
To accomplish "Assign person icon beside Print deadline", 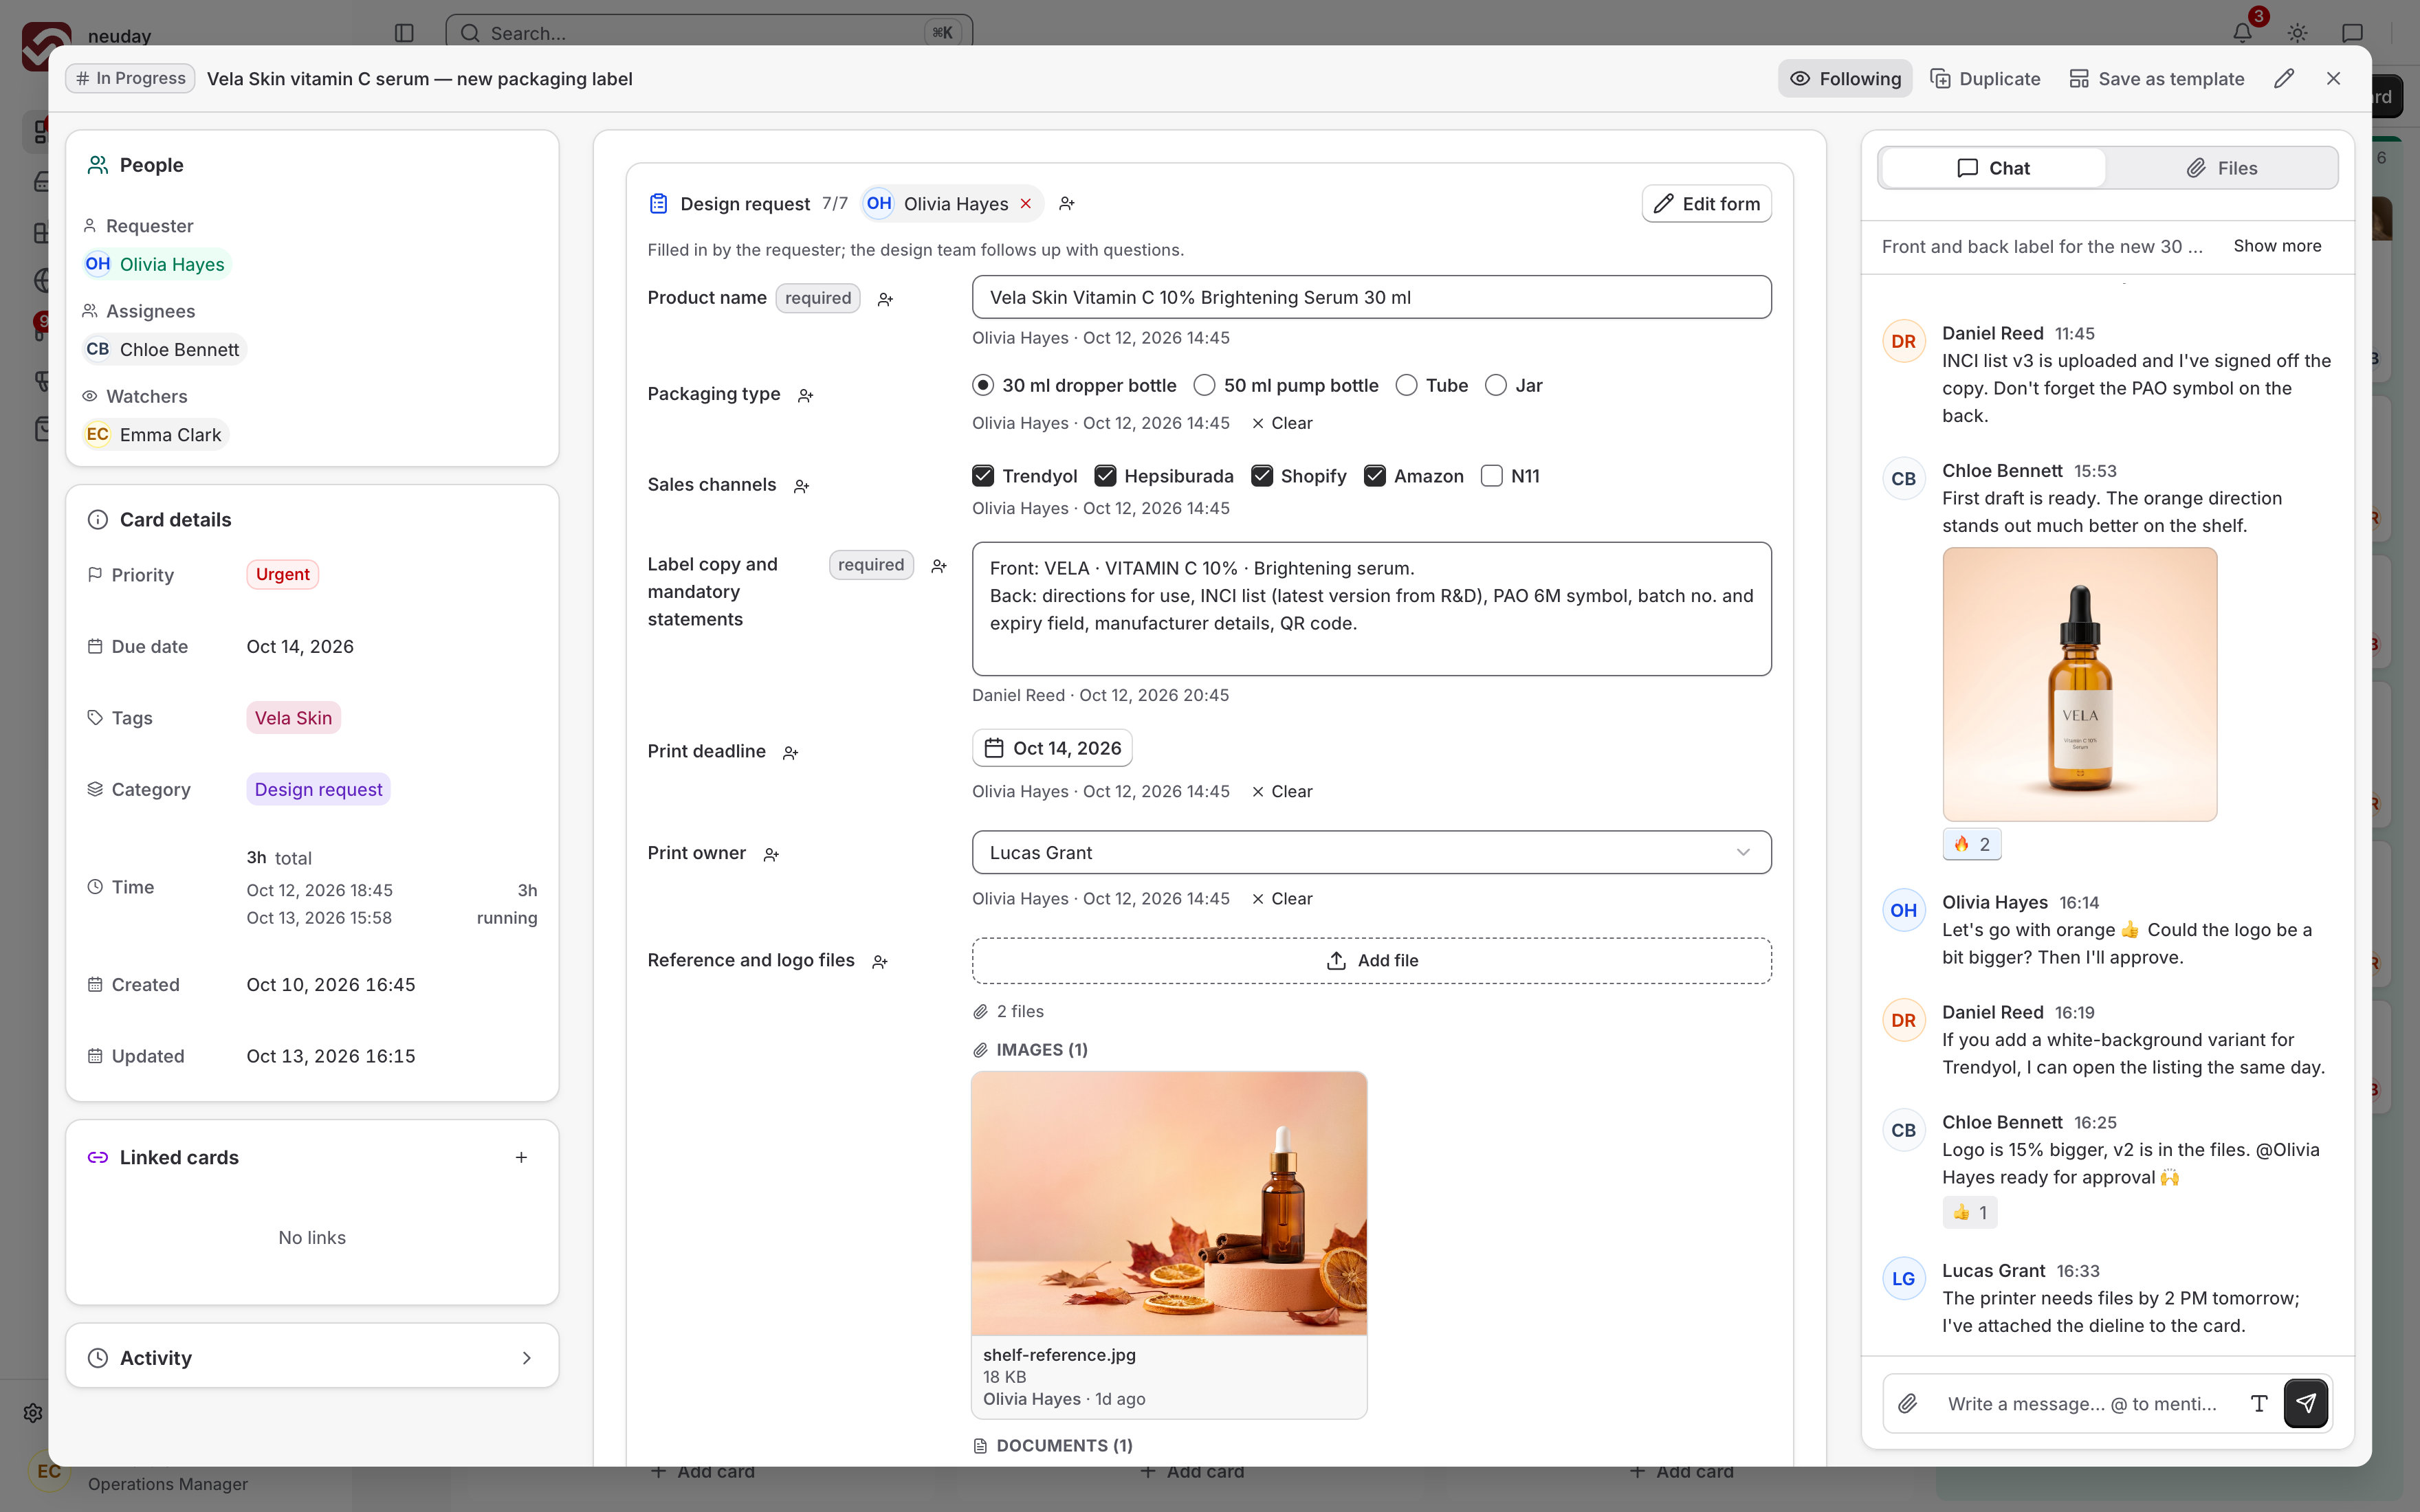I will [x=790, y=753].
